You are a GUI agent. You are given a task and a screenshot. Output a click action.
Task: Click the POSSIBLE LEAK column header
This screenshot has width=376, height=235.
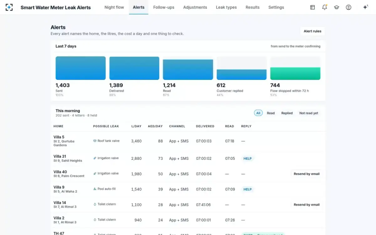(x=106, y=126)
